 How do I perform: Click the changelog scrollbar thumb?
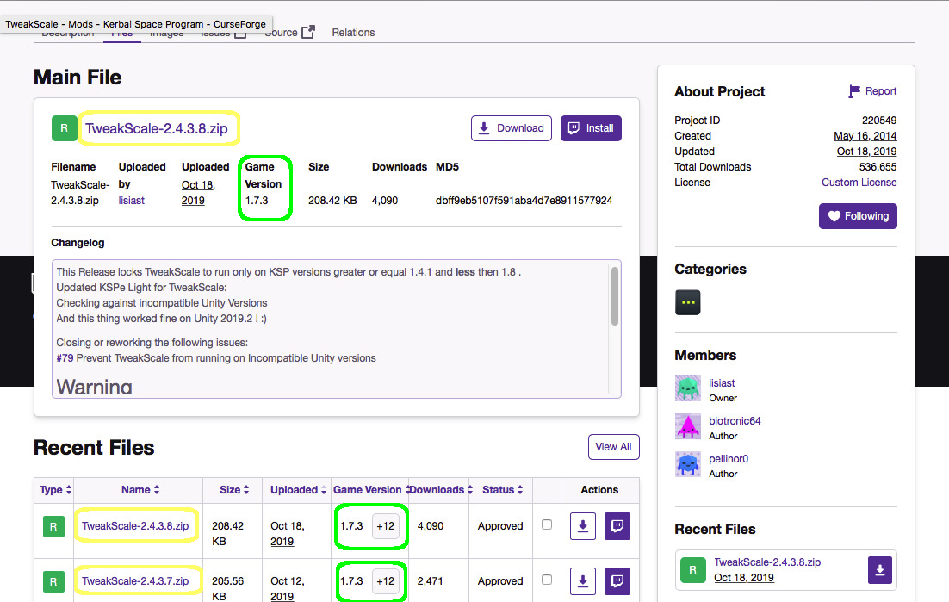(615, 296)
